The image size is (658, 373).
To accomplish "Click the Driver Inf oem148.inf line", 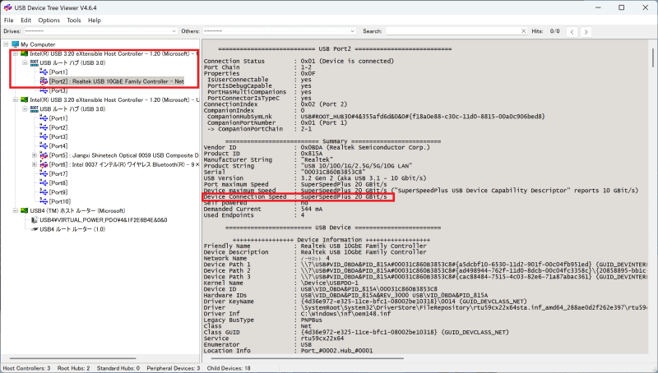I will pos(297,314).
